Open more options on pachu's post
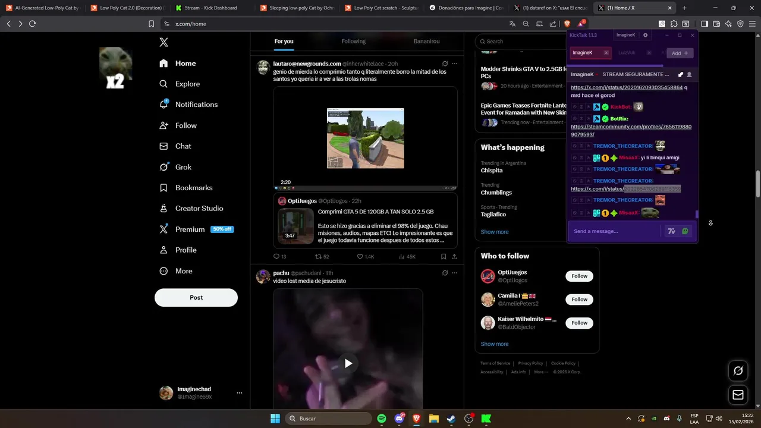761x428 pixels. [454, 273]
